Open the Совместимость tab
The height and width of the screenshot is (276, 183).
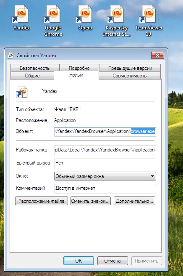(x=130, y=76)
